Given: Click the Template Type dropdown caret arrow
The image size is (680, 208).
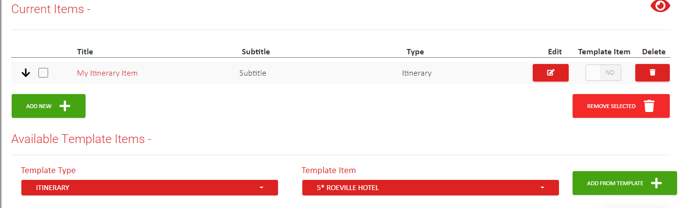Looking at the screenshot, I should pos(262,188).
